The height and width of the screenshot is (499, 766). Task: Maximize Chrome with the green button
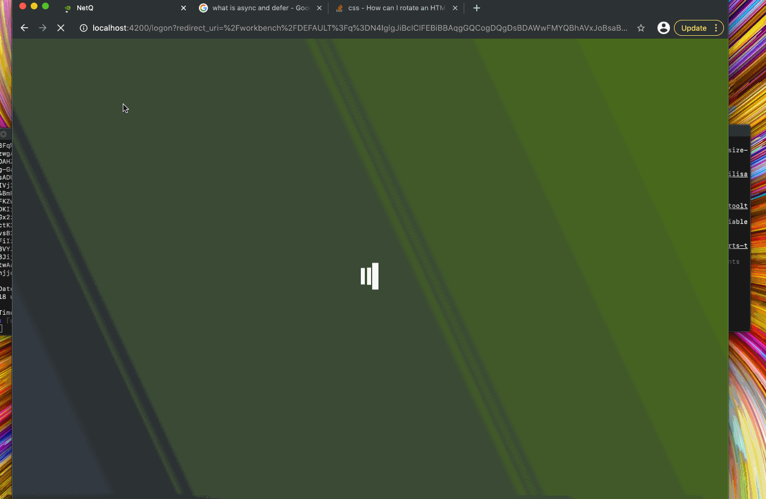45,6
